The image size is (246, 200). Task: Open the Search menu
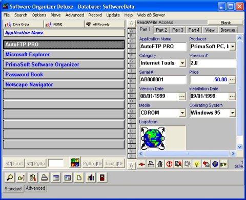(x=20, y=15)
